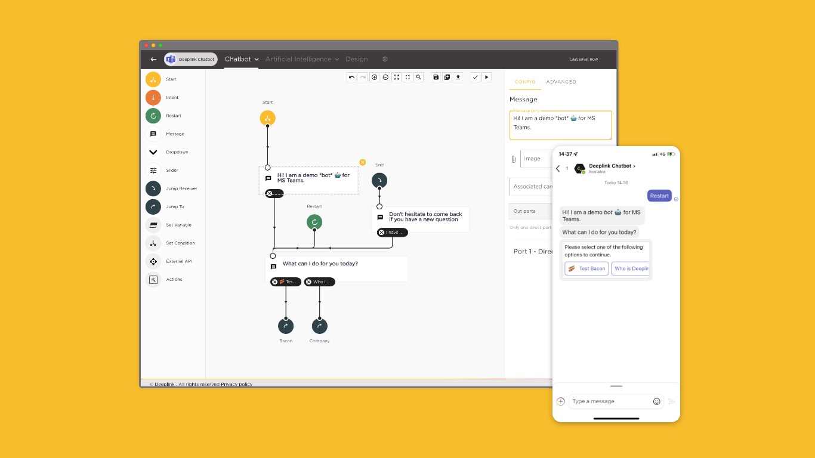Click the Company jump node on canvas

point(320,326)
